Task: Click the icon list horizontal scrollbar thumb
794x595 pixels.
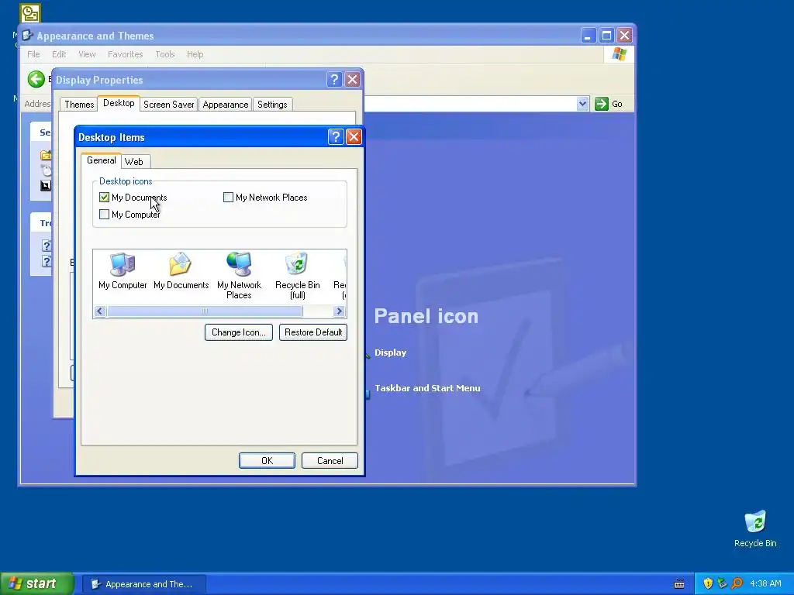Action: coord(205,311)
